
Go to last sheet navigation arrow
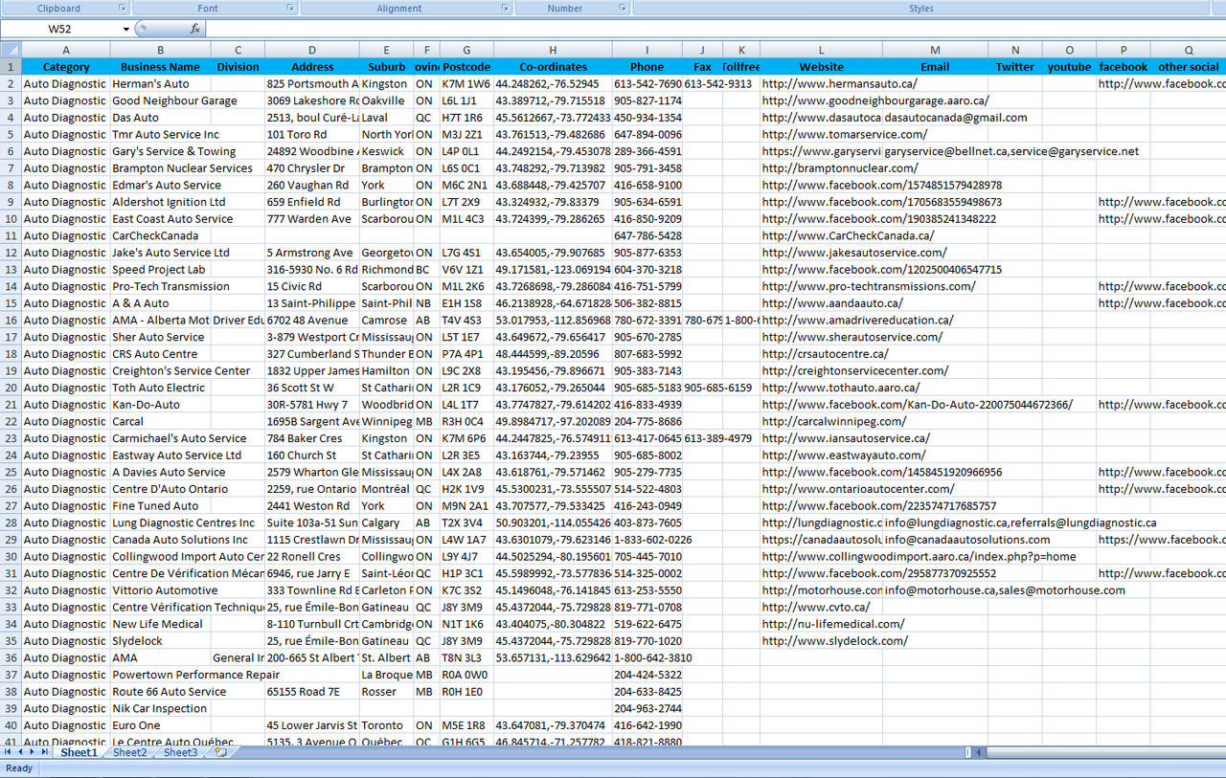(x=45, y=753)
